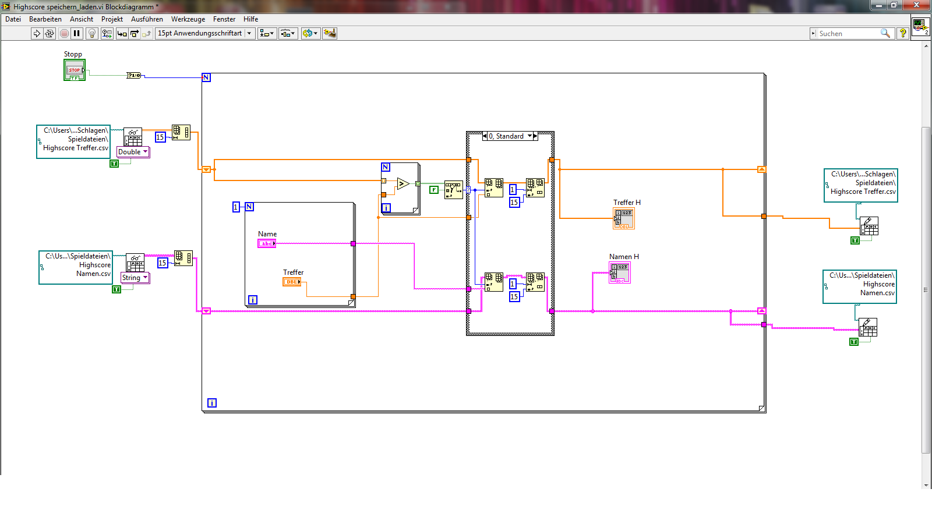Open the Datei menu

pyautogui.click(x=13, y=19)
